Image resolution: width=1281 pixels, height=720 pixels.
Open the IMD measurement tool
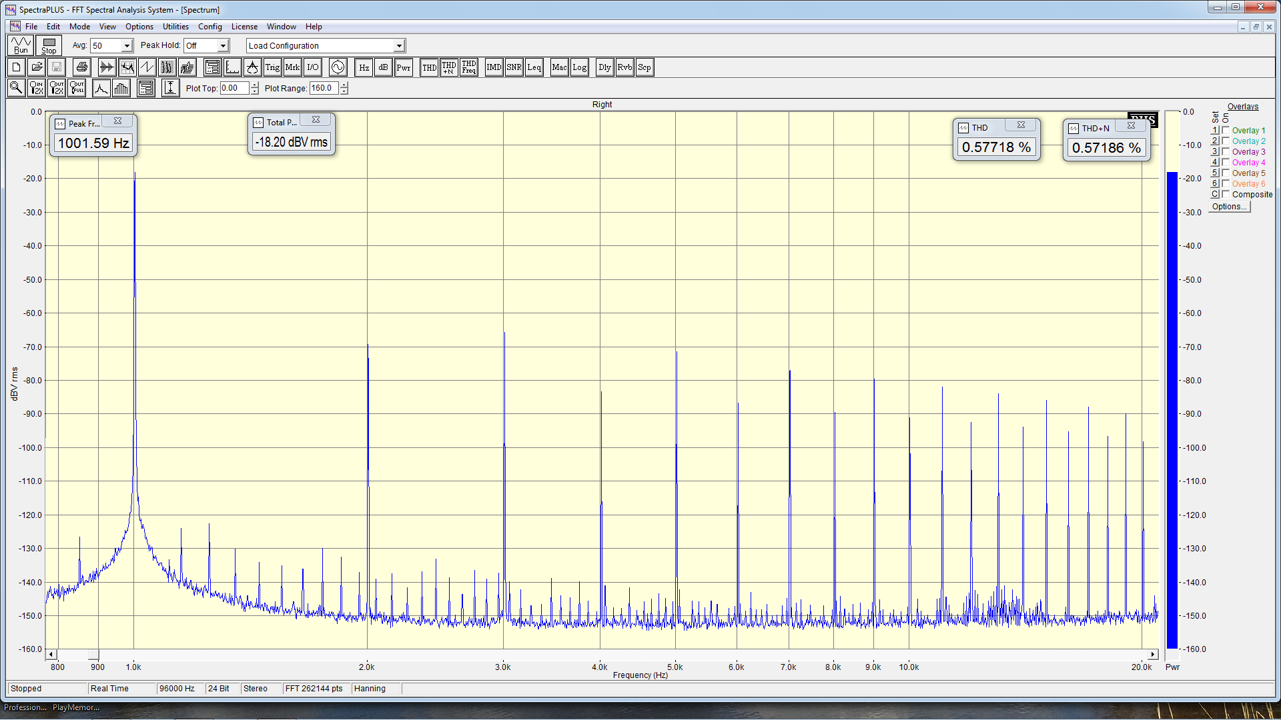click(x=494, y=67)
